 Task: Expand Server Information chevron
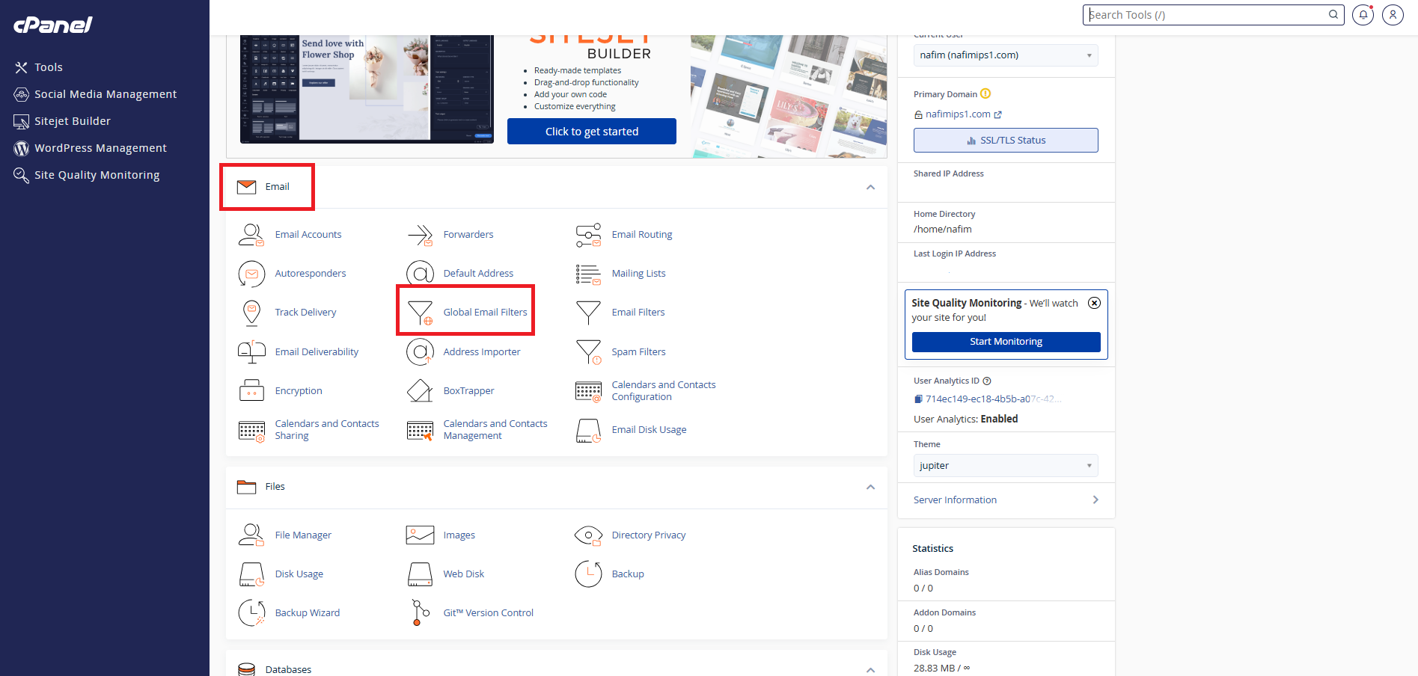tap(1095, 500)
